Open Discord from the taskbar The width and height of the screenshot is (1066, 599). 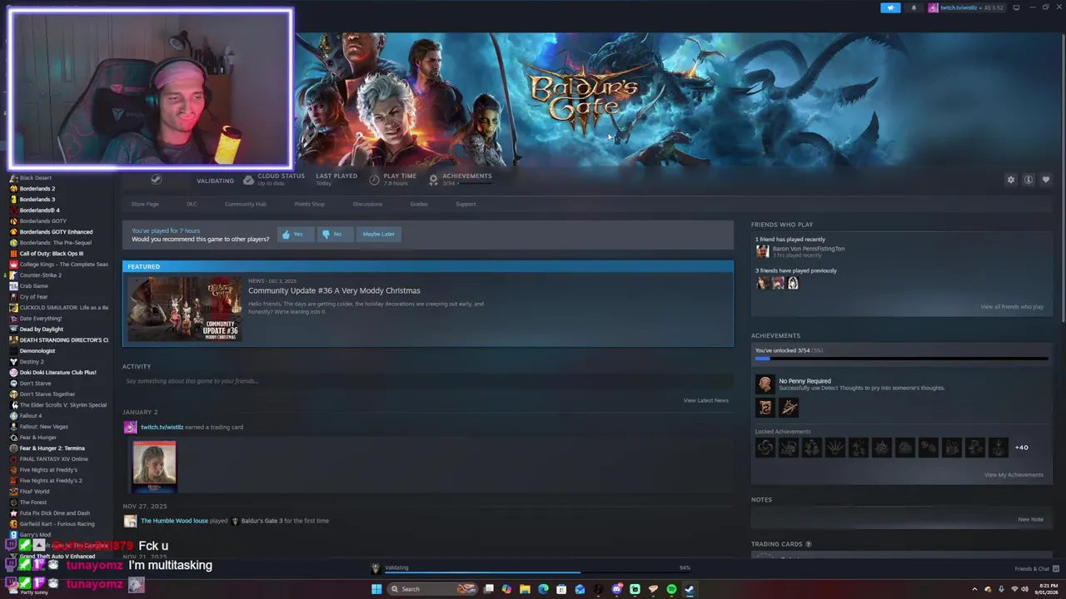(616, 589)
